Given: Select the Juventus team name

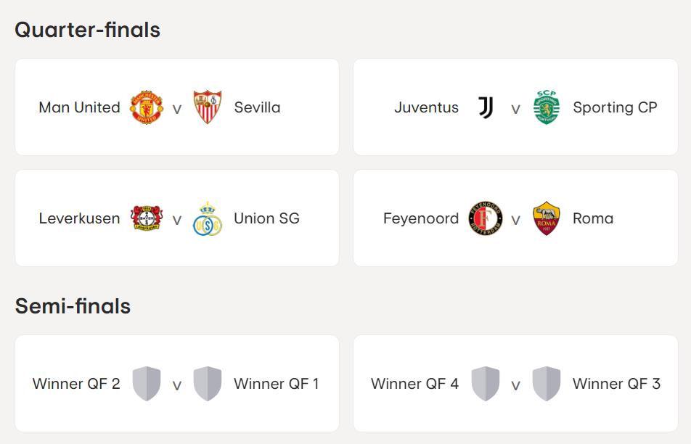Looking at the screenshot, I should click(426, 107).
